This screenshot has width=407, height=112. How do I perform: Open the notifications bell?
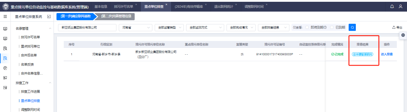pos(392,6)
